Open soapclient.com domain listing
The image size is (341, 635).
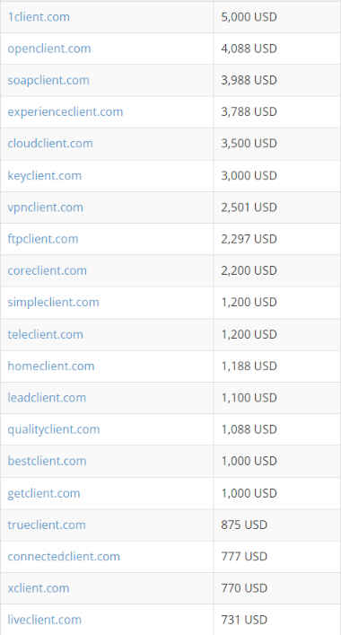click(x=48, y=80)
